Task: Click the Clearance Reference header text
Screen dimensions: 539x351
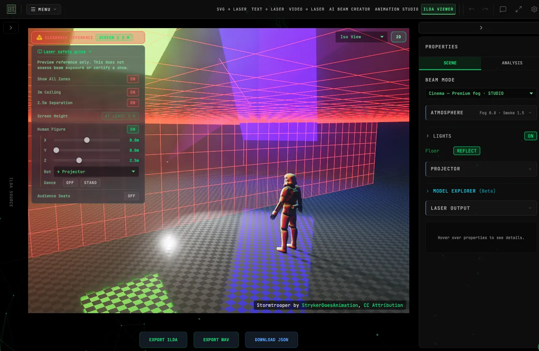Action: (x=69, y=37)
